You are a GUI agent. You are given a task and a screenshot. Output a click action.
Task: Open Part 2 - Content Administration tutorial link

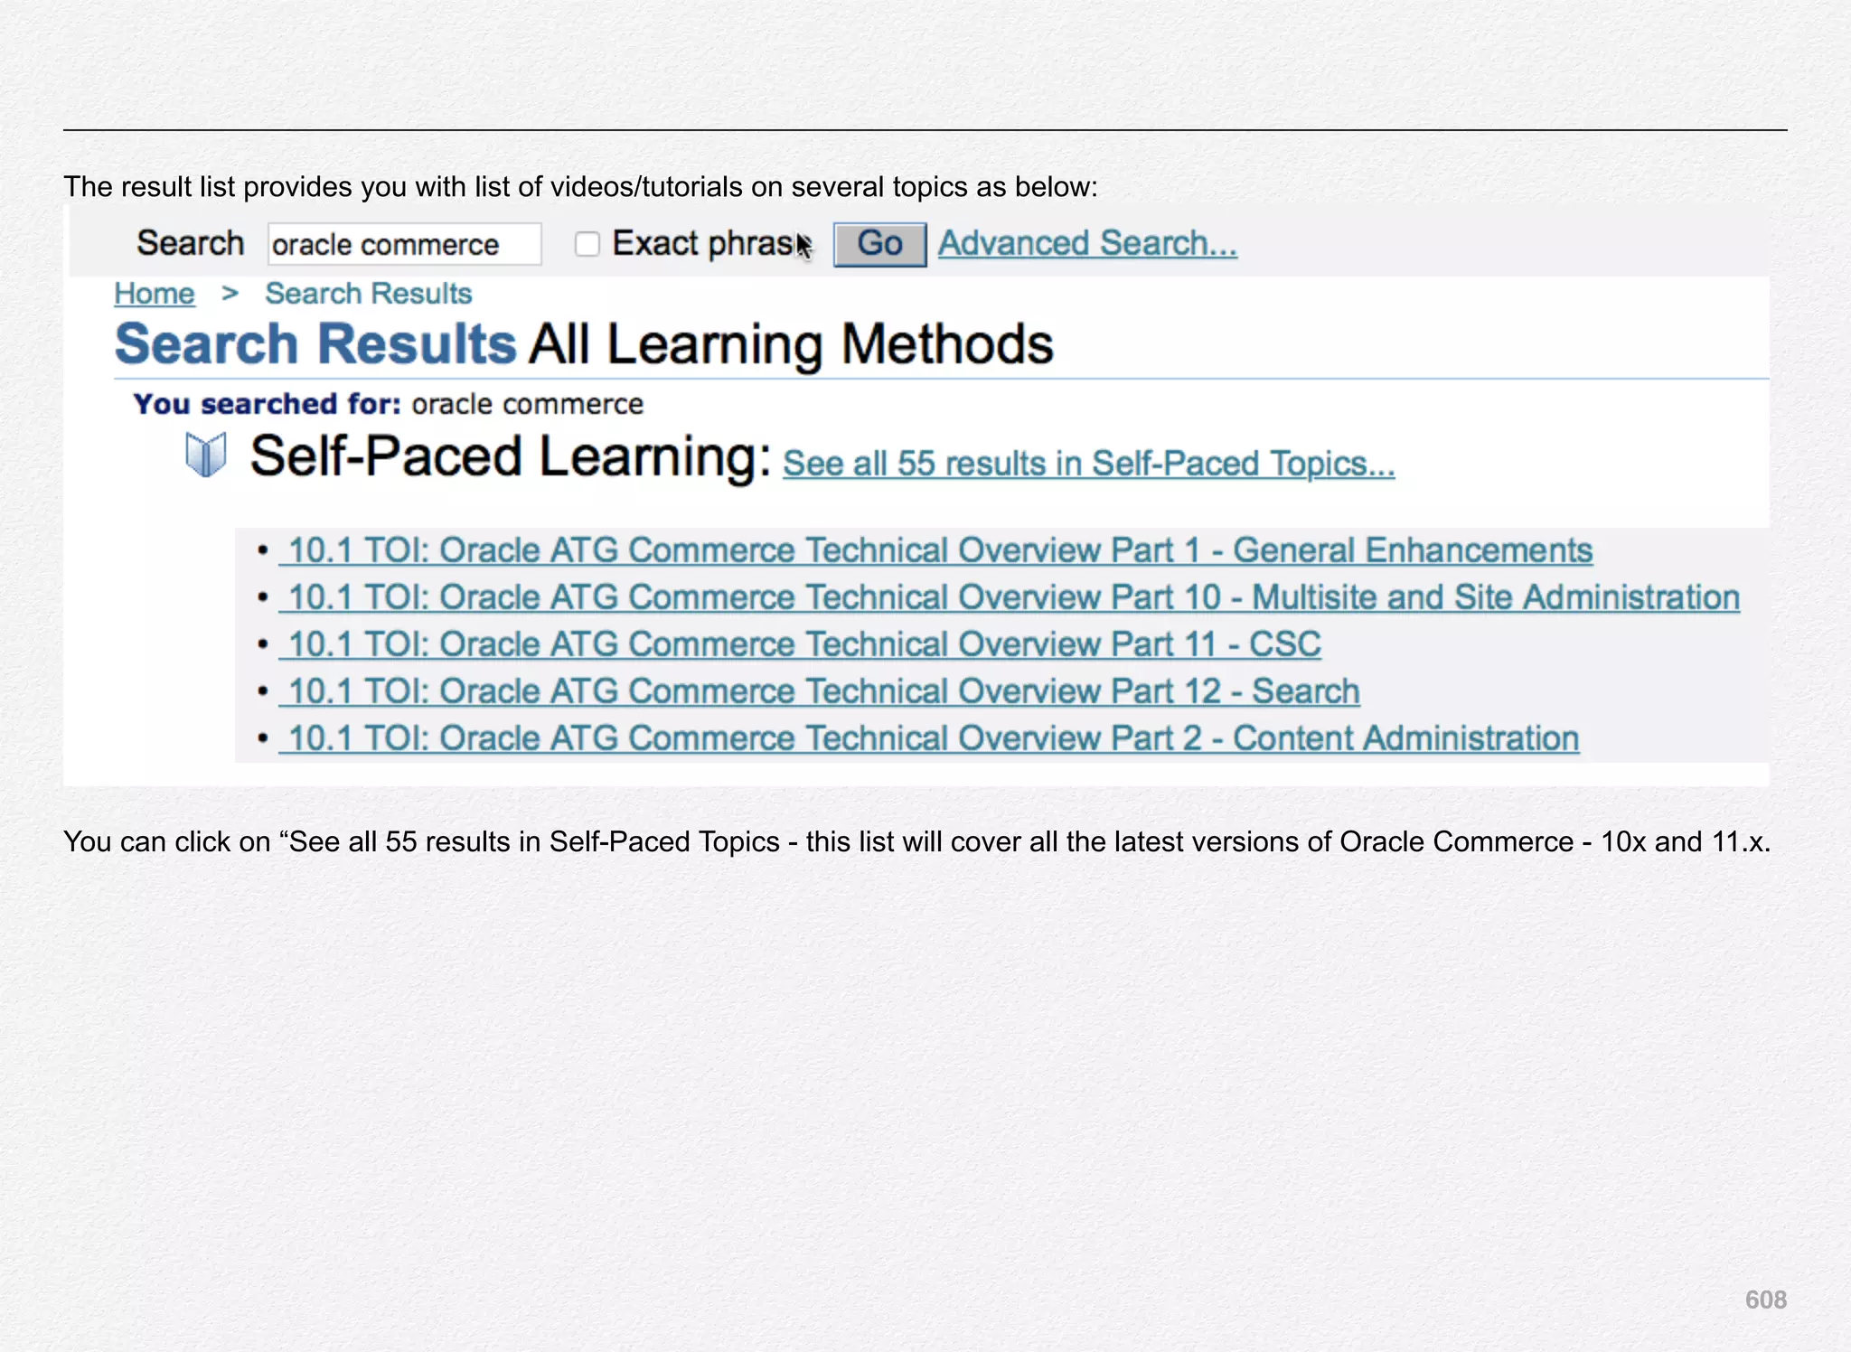pos(929,738)
